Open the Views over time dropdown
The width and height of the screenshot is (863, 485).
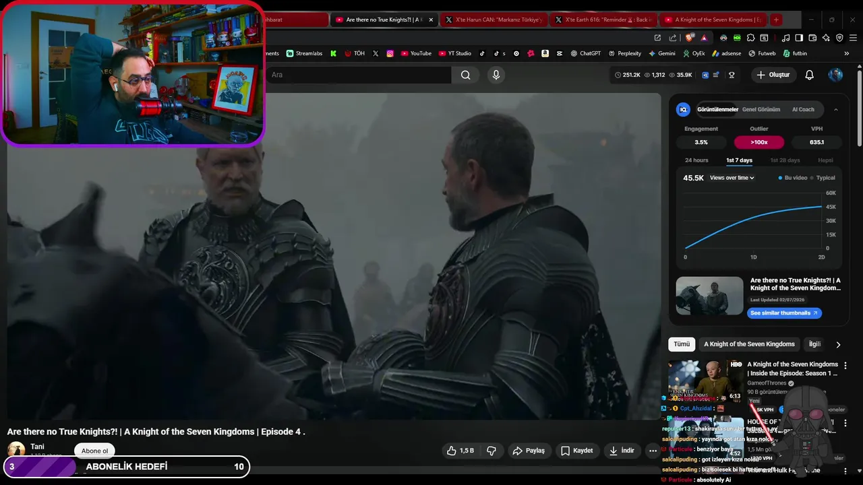(732, 178)
